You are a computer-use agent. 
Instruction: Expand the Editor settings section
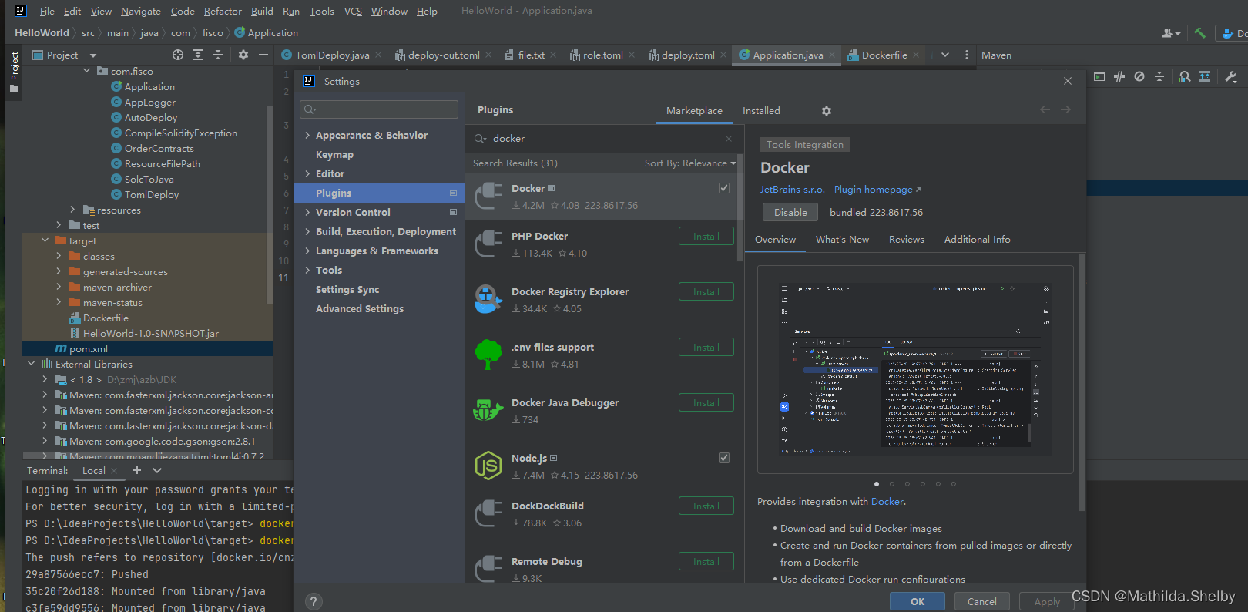pos(307,174)
